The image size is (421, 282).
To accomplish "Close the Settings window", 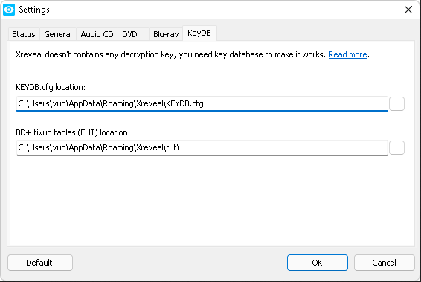I will [408, 10].
